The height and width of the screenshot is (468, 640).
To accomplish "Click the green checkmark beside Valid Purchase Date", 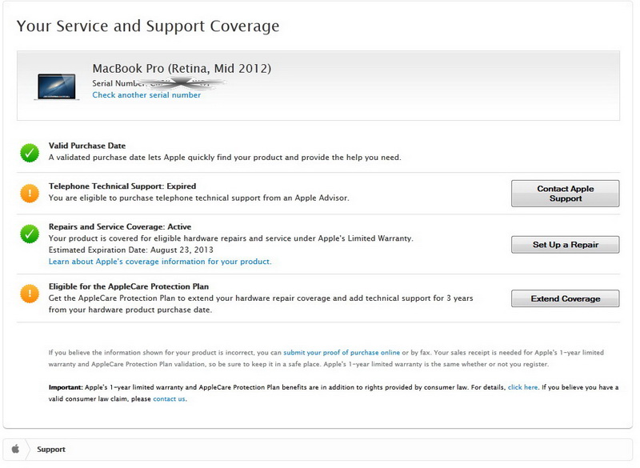I will [30, 152].
